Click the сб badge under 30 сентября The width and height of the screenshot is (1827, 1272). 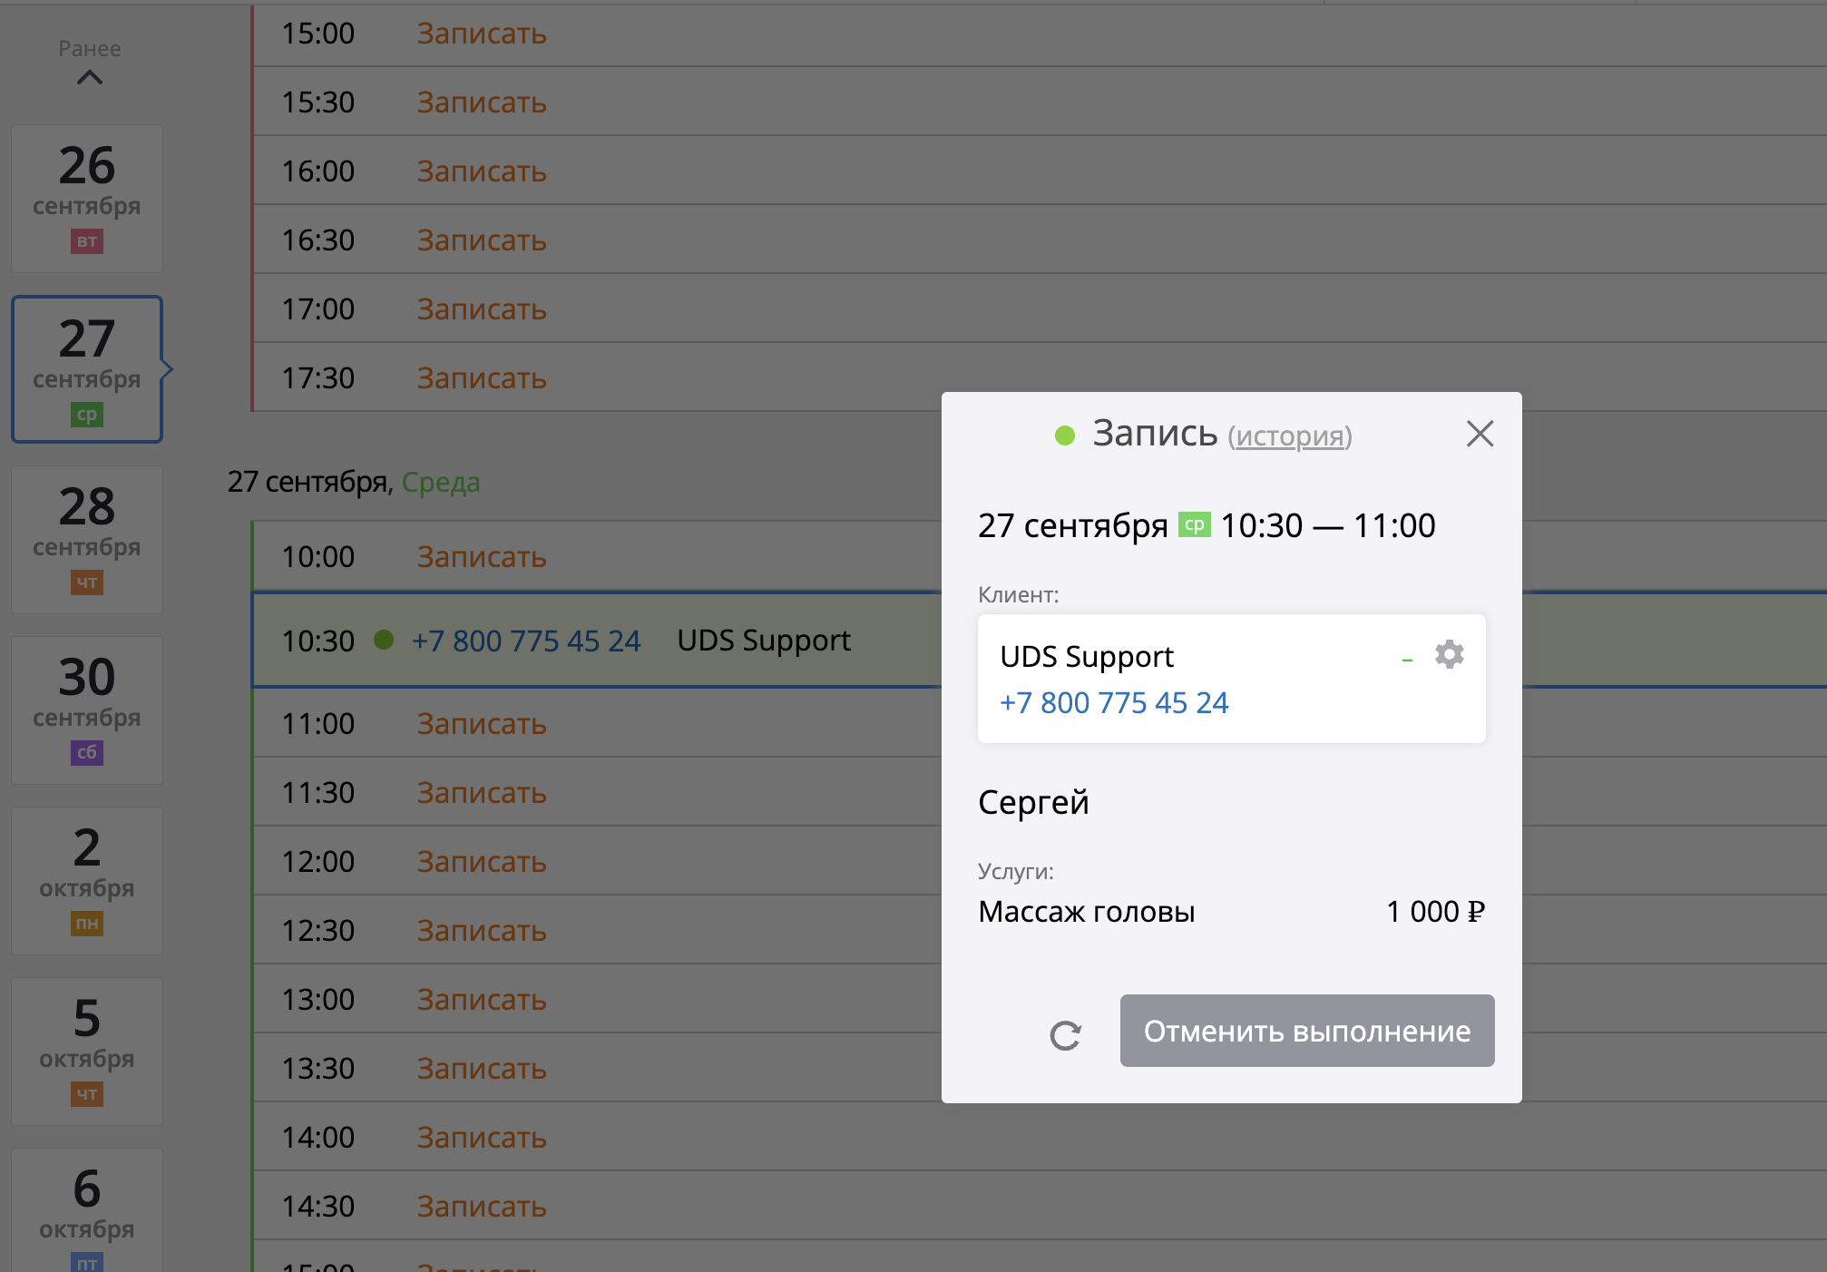[87, 753]
